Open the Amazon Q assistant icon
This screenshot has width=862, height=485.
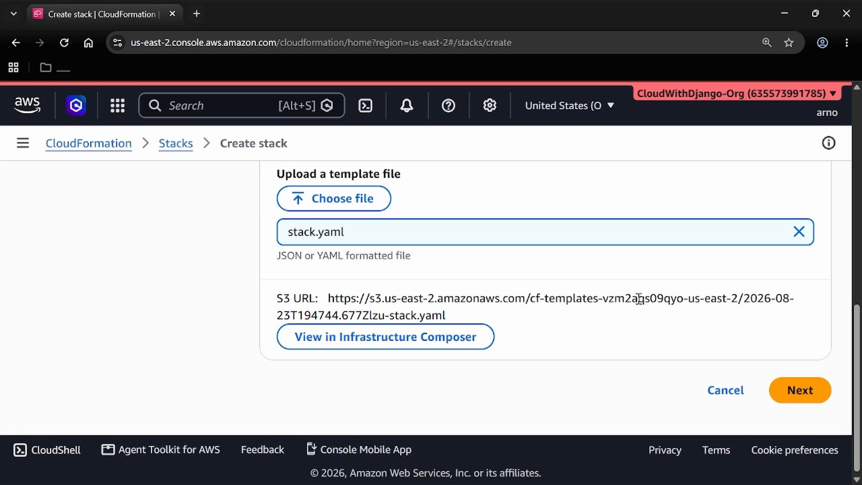[76, 106]
